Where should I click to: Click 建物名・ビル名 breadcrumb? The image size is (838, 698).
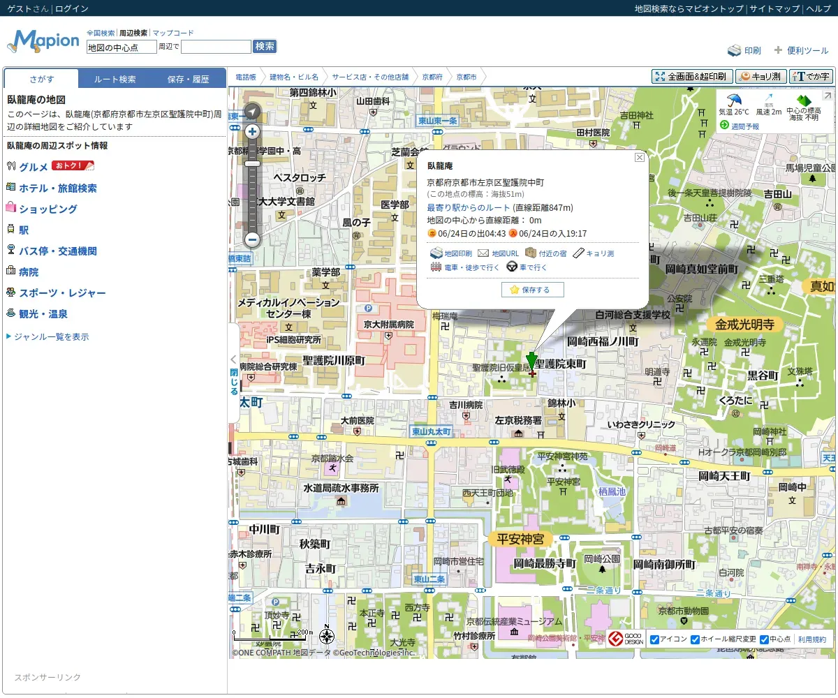pos(293,77)
